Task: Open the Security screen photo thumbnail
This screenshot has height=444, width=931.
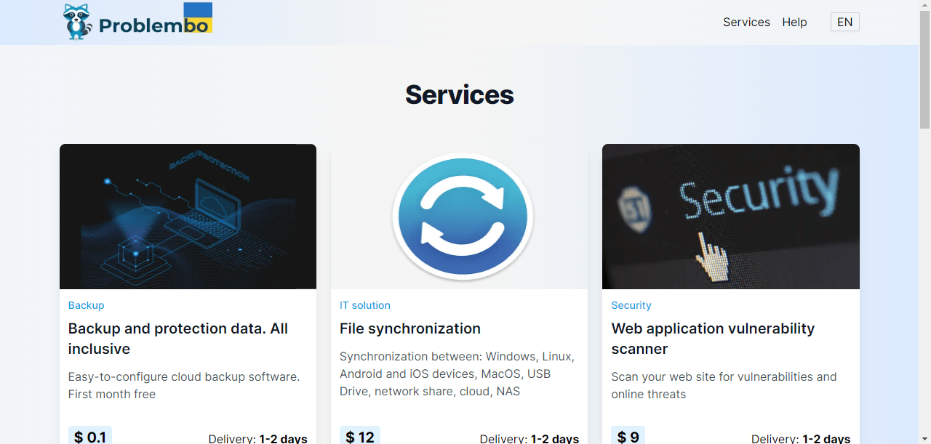Action: click(731, 217)
